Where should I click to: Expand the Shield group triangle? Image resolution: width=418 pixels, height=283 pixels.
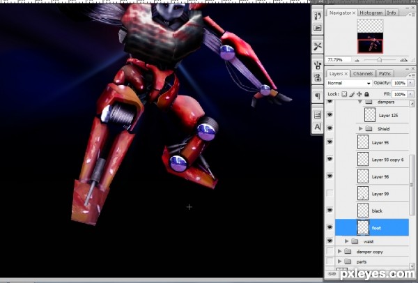pos(361,128)
